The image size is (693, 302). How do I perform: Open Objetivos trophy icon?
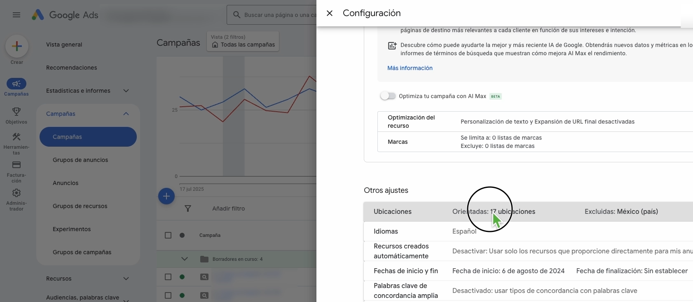pos(16,111)
